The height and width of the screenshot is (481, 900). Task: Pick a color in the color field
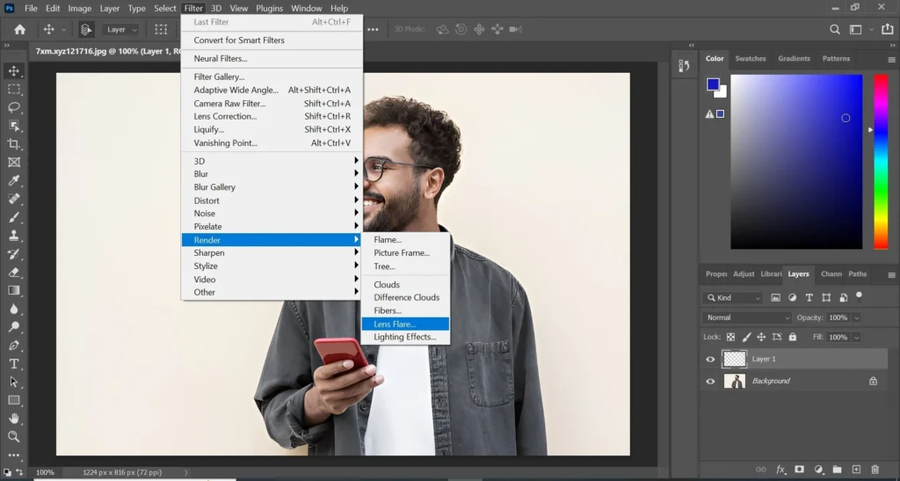[796, 162]
